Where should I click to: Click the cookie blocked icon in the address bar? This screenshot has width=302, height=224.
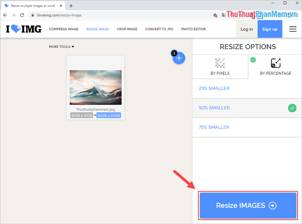point(215,15)
